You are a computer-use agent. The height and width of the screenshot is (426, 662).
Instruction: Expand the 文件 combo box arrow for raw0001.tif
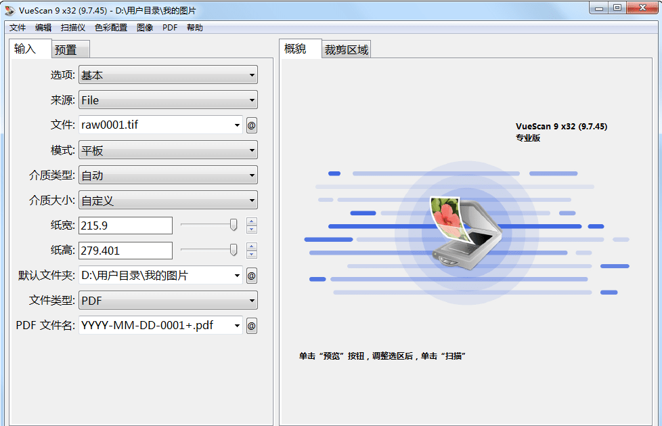point(237,125)
